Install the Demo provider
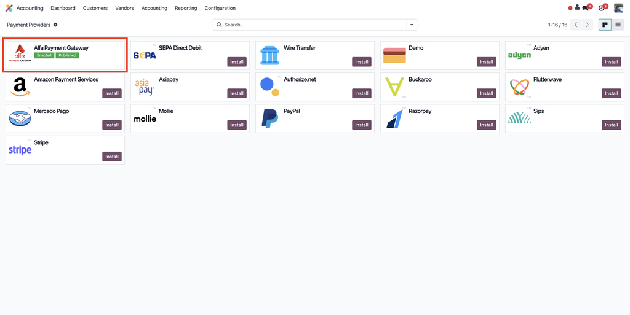The image size is (630, 315). pos(487,62)
